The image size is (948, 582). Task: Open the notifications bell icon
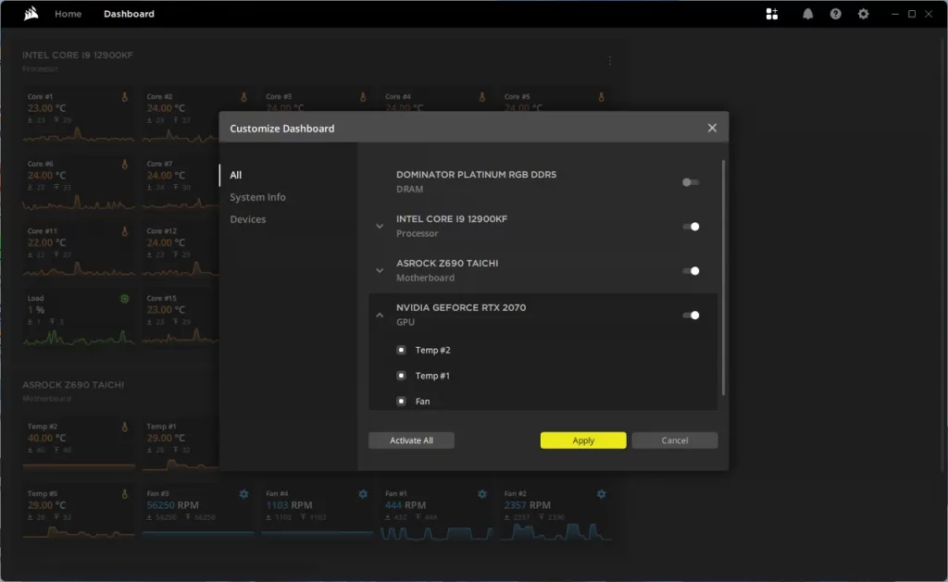pos(807,14)
